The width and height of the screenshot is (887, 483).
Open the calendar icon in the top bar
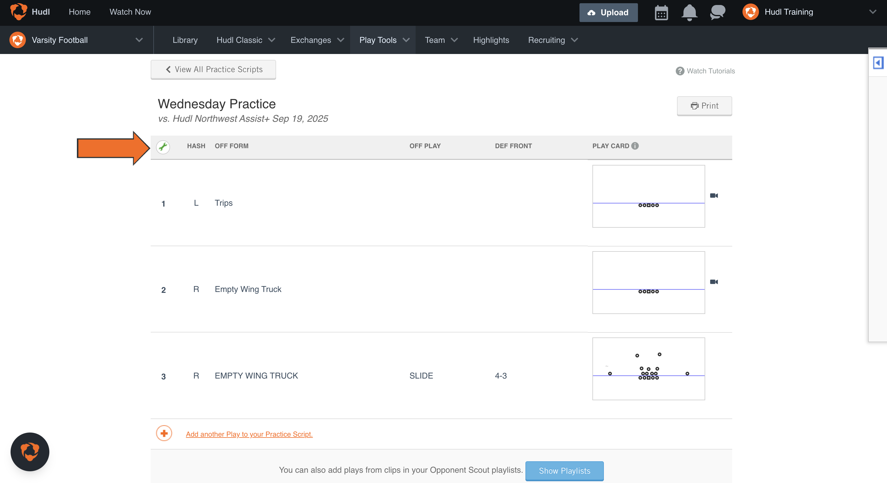pos(661,13)
